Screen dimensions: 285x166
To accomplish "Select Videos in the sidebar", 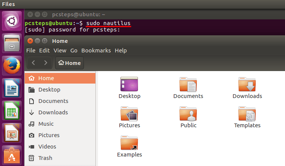I will point(60,147).
